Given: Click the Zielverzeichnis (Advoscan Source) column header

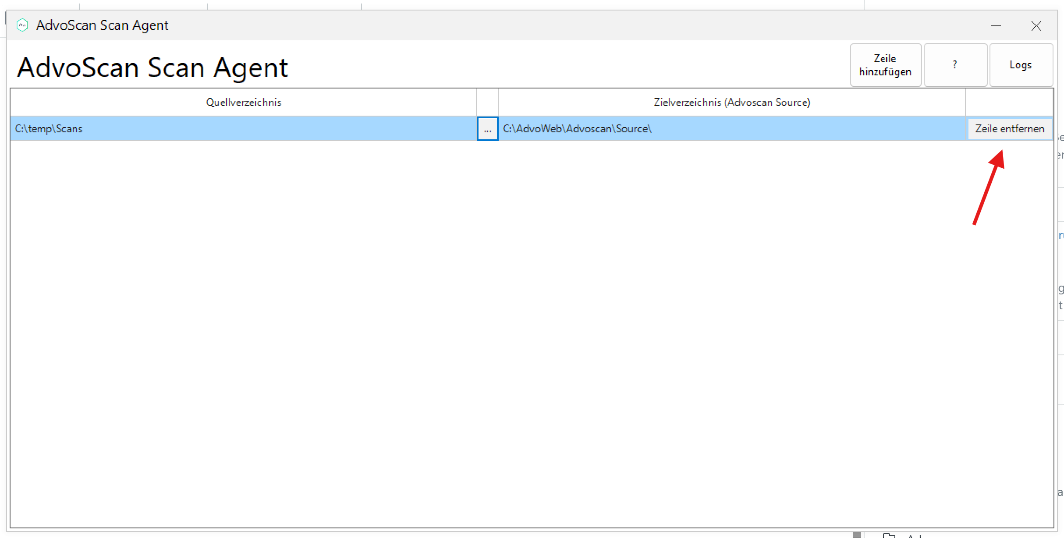Looking at the screenshot, I should pos(732,102).
